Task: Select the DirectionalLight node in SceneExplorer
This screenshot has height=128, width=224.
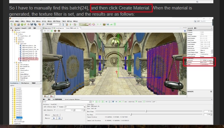Action: 19,122
